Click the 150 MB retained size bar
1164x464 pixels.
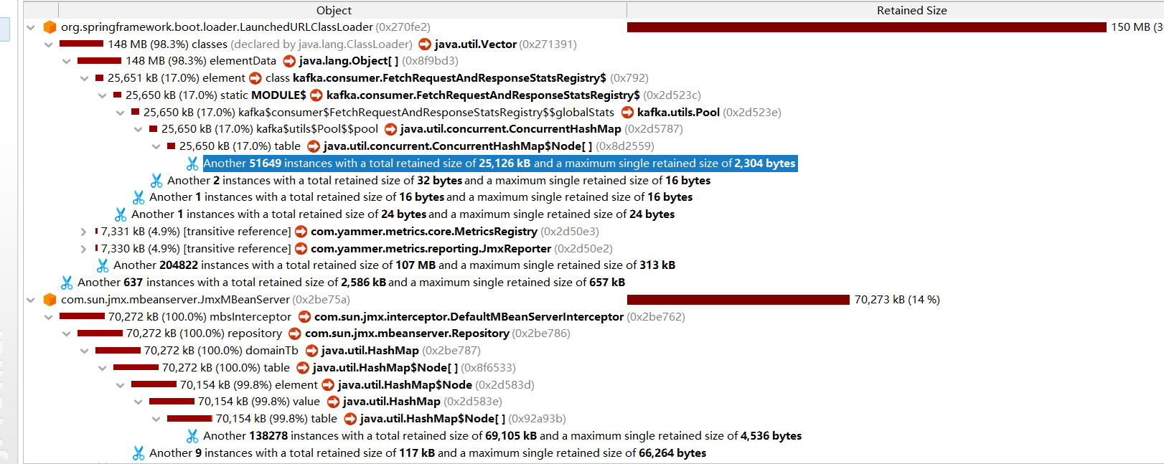[867, 27]
